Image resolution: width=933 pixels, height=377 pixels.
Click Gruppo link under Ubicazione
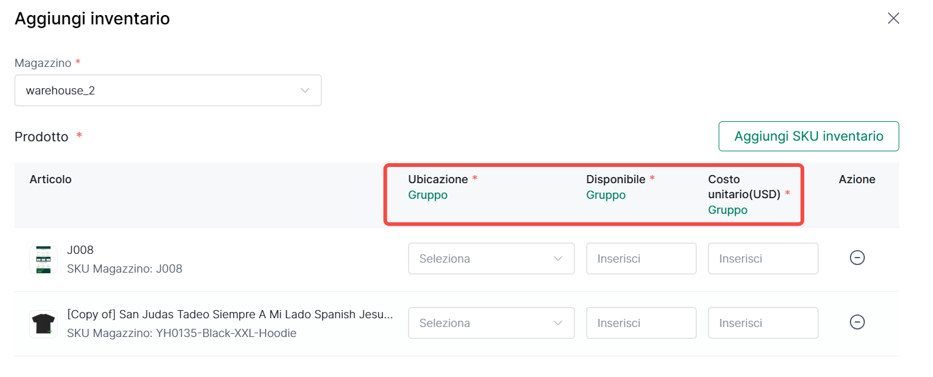pyautogui.click(x=427, y=195)
